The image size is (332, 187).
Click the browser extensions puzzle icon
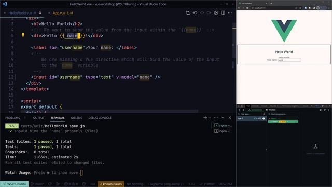point(310,8)
